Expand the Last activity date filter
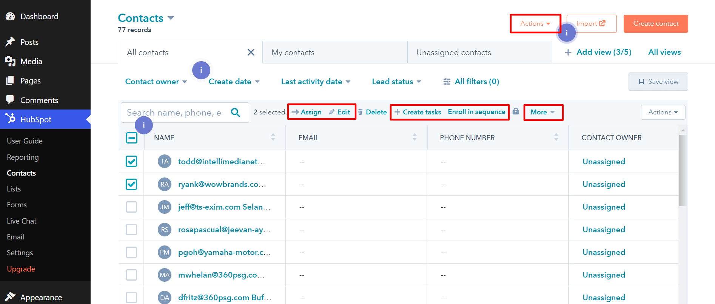The height and width of the screenshot is (304, 715). [316, 82]
